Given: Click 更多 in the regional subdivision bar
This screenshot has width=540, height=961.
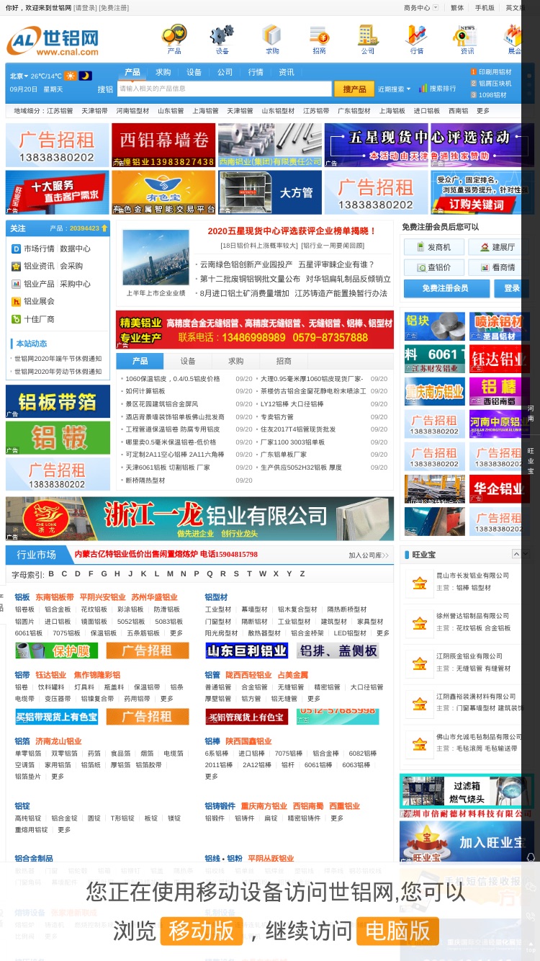Looking at the screenshot, I should point(483,111).
